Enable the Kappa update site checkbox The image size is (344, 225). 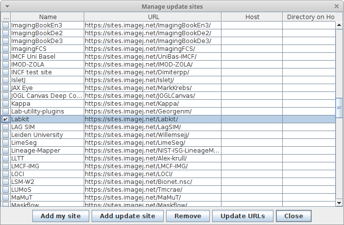(x=5, y=103)
